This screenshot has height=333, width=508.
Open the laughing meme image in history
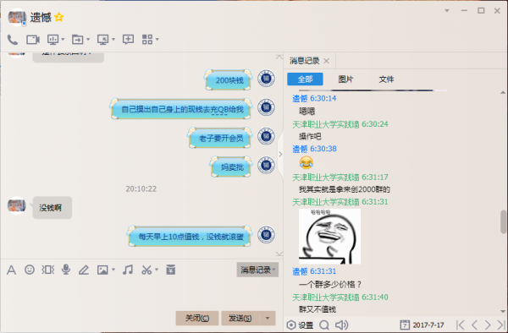(329, 237)
